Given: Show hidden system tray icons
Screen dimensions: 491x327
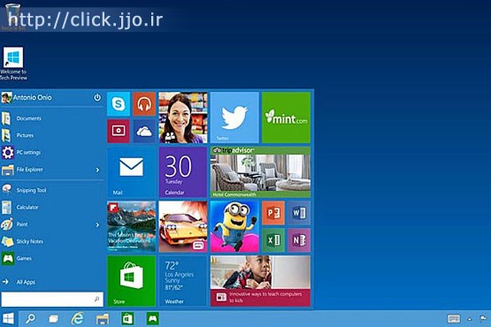Looking at the screenshot, I should click(x=470, y=319).
